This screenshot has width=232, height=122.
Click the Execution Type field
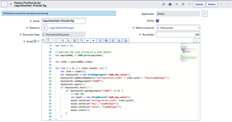click(x=63, y=34)
